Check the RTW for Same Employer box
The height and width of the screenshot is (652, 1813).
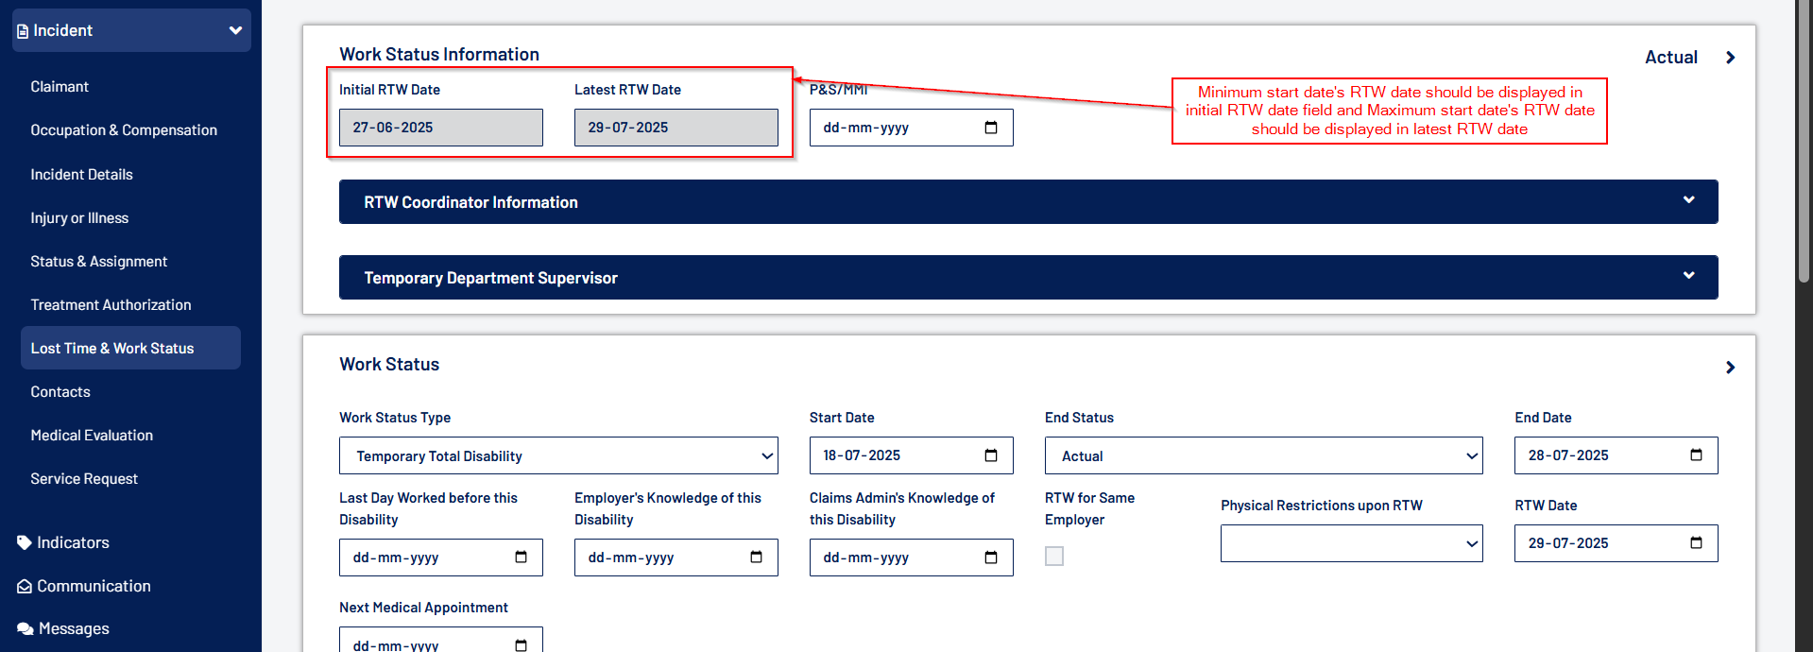tap(1054, 557)
